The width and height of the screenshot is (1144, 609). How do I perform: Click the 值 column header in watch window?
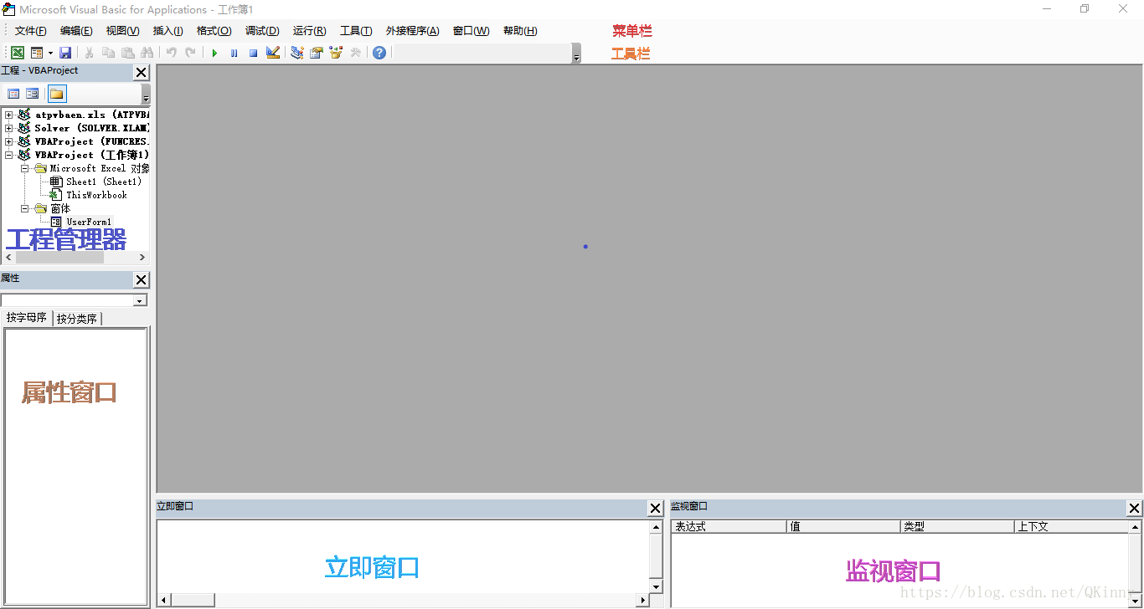(x=844, y=527)
